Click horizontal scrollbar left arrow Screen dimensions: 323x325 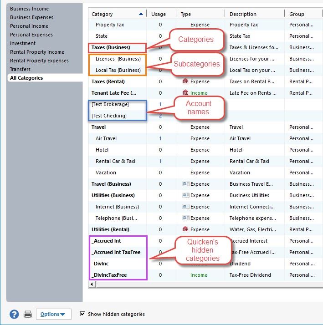92,284
